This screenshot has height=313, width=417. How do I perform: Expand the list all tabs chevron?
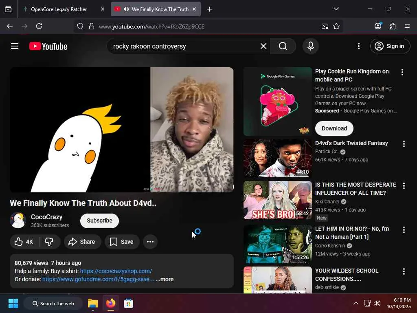click(336, 9)
